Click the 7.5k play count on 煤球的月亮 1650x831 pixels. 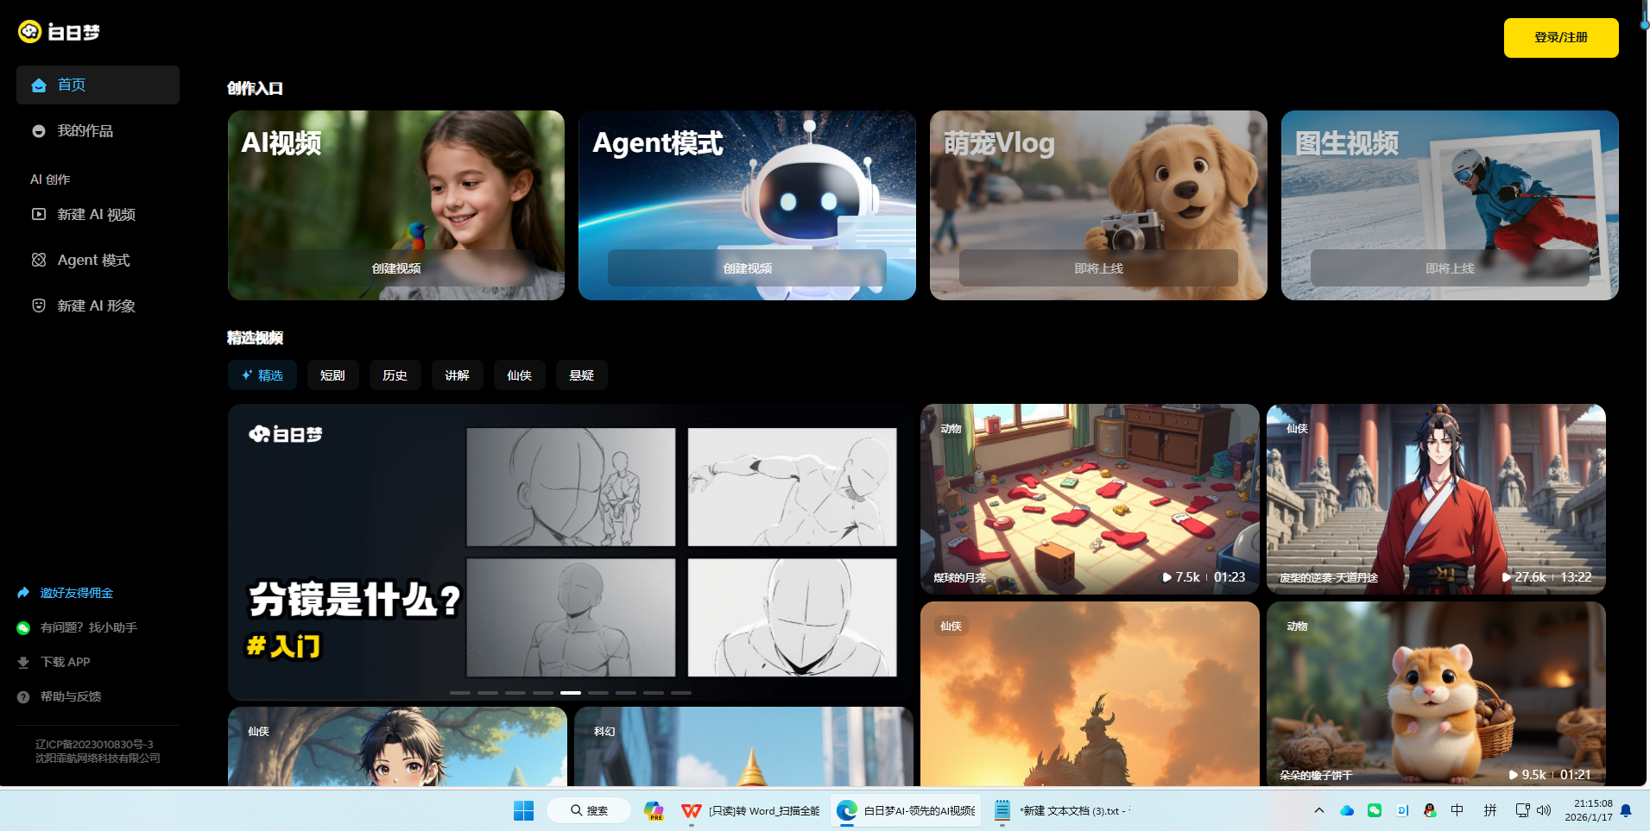pos(1181,577)
